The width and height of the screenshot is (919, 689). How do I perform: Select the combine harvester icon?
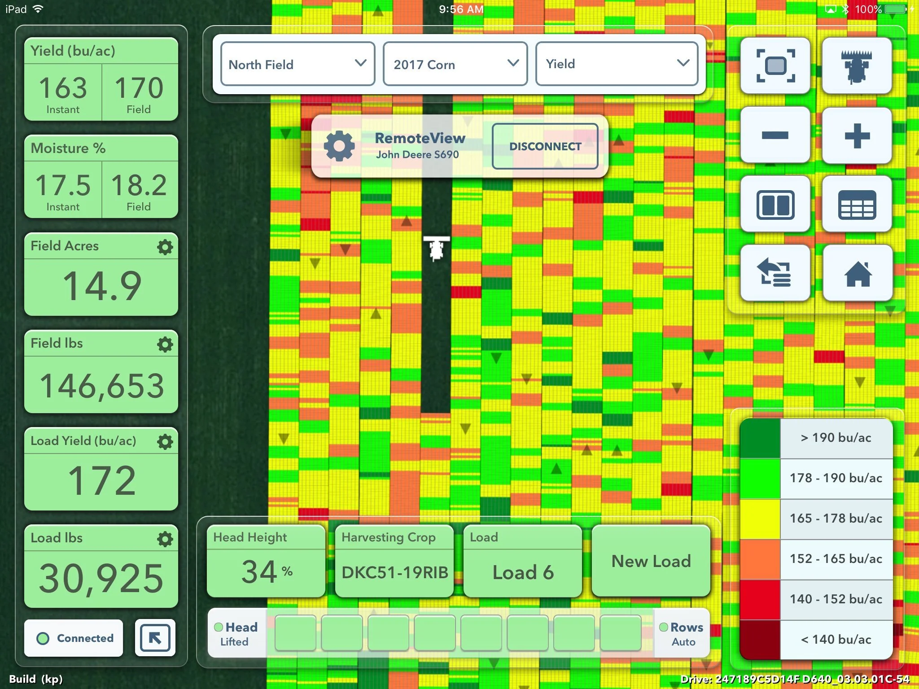pos(858,65)
